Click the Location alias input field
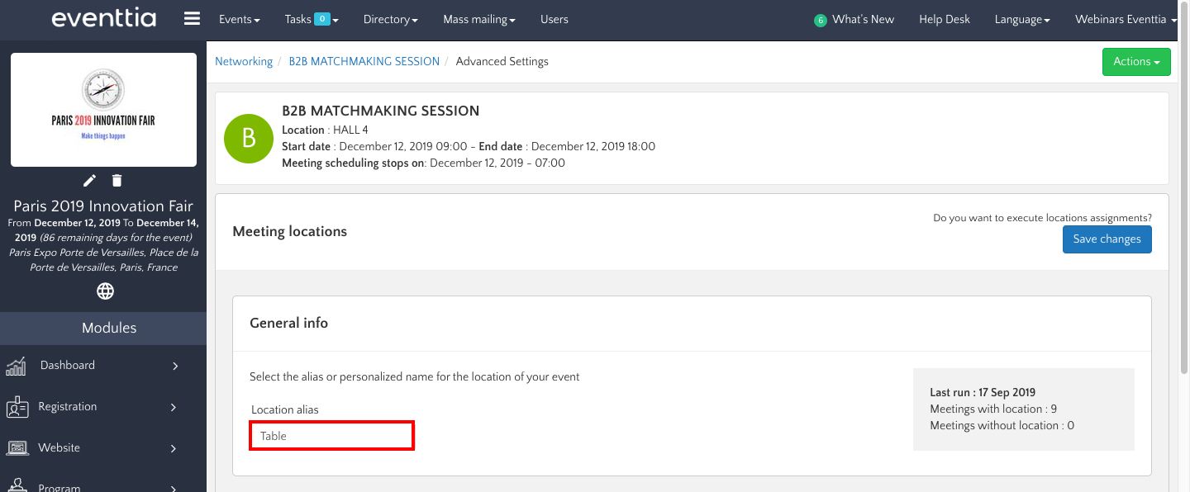Screen dimensions: 1190x492 (x=331, y=435)
